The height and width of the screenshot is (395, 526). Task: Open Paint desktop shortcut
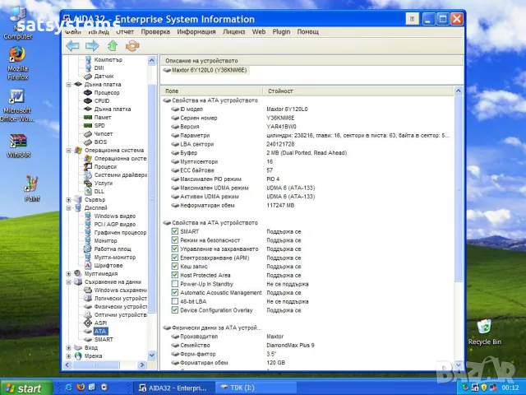point(32,188)
